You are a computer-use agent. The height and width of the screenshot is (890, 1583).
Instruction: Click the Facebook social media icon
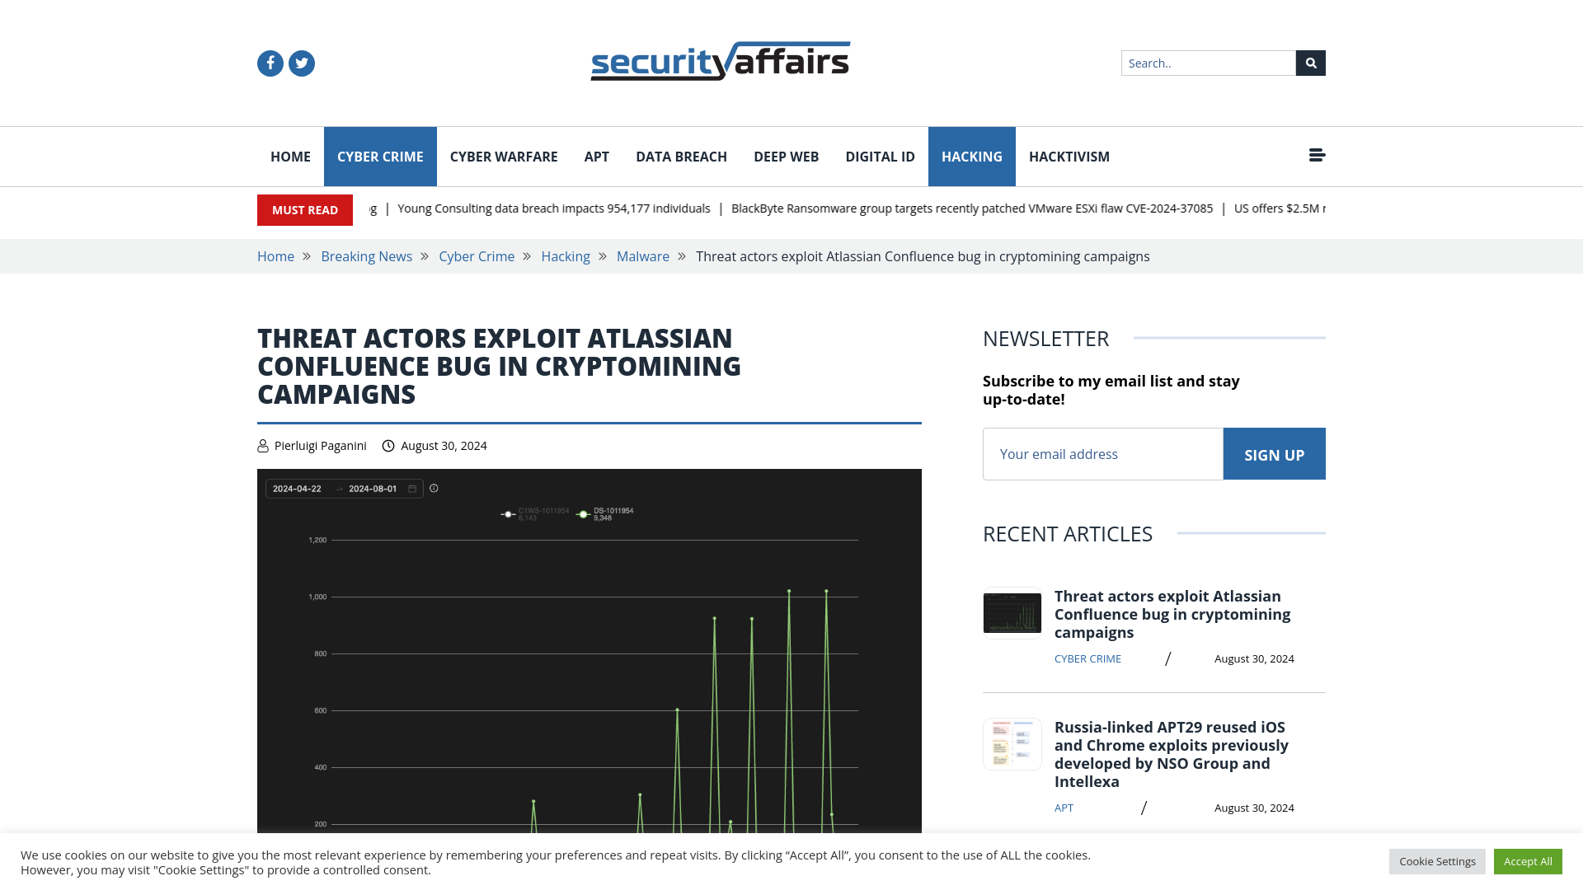270,63
